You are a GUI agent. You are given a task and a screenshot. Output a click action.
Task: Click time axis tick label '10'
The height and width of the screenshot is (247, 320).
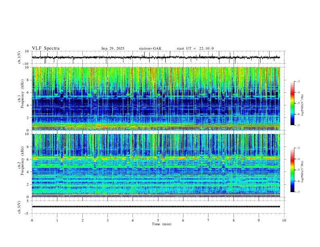pos(284,220)
